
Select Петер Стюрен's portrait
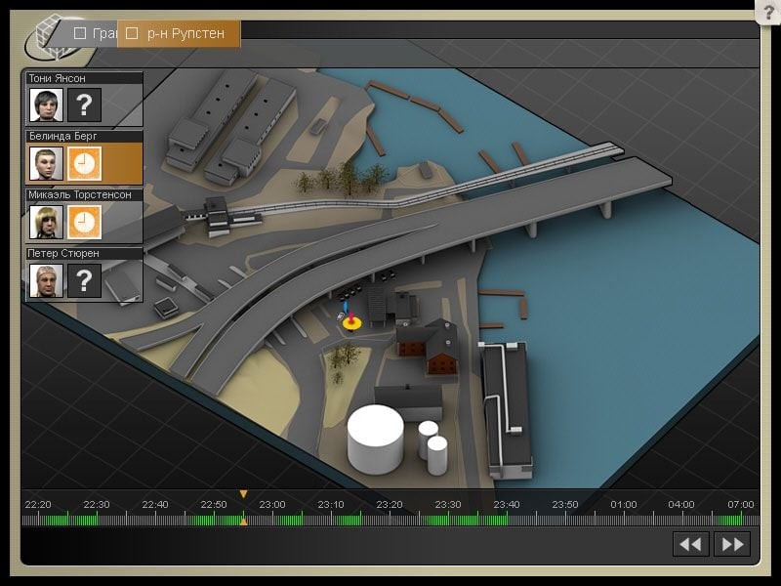[x=46, y=280]
